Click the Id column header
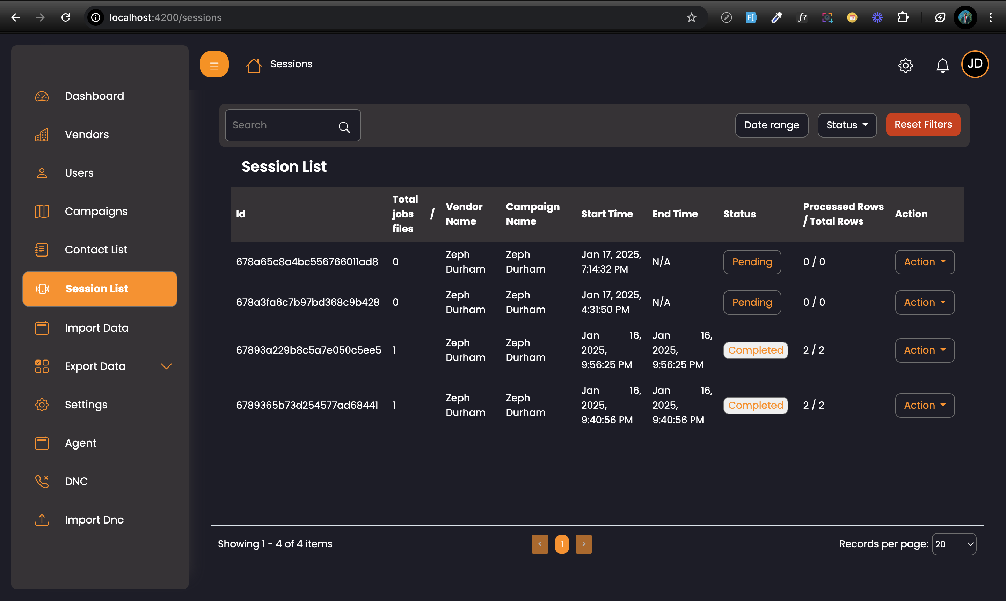Screen dimensions: 1006x601 tap(241, 214)
